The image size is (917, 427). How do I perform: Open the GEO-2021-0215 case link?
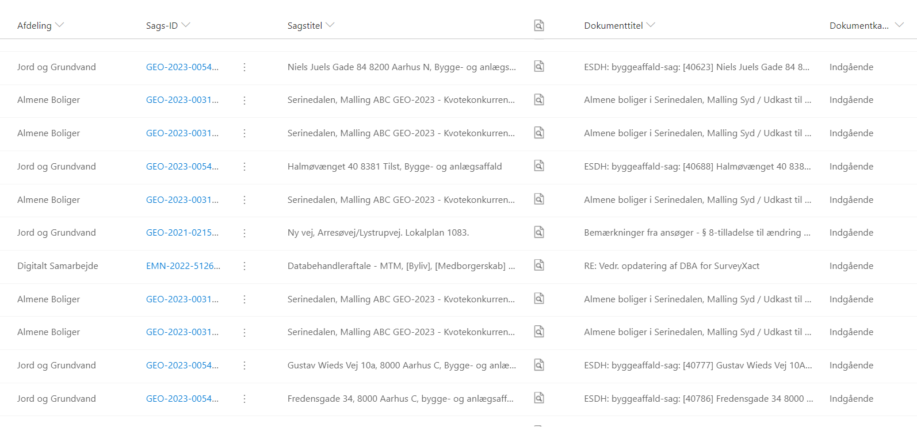pyautogui.click(x=182, y=233)
